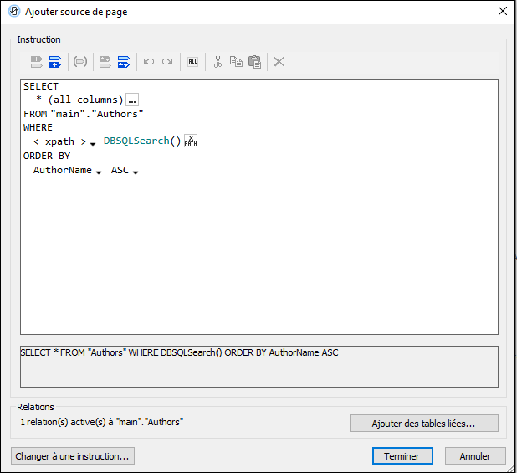
Task: Click the Paste clipboard icon
Action: click(254, 62)
